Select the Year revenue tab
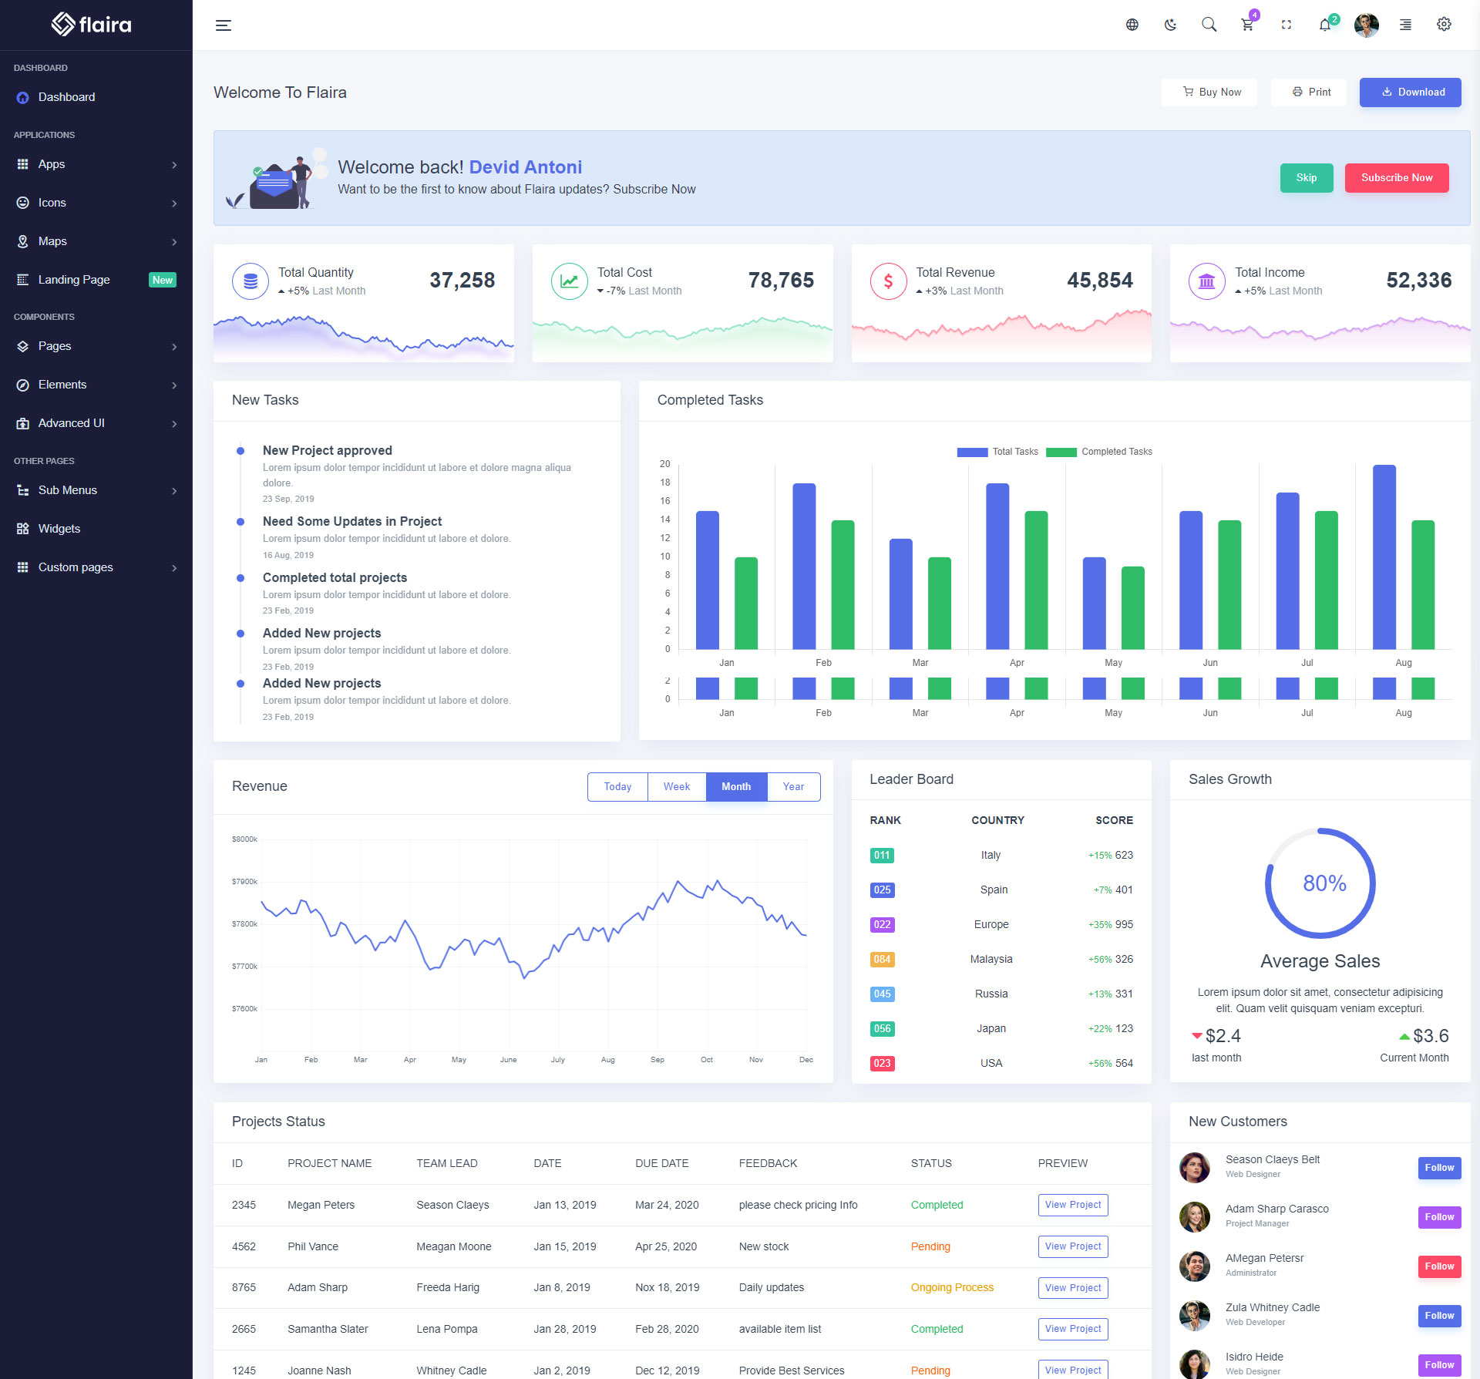The height and width of the screenshot is (1379, 1480). pyautogui.click(x=792, y=786)
